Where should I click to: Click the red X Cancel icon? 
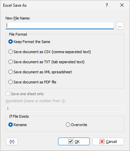tap(102, 142)
